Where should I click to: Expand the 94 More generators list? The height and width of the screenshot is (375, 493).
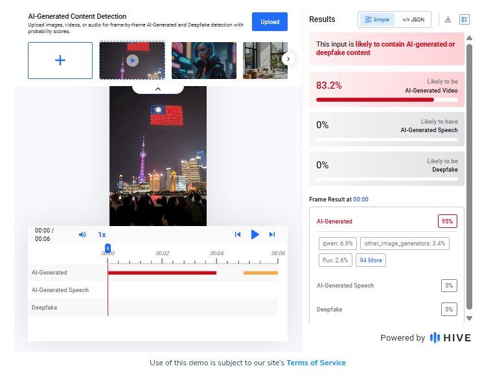pos(371,260)
